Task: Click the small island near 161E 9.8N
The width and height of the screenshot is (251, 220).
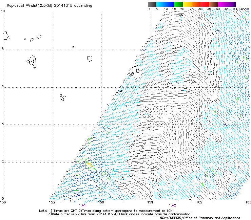Action: coord(181,15)
